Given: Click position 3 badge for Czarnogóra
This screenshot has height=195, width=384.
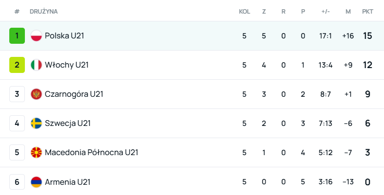Looking at the screenshot, I should [x=17, y=94].
